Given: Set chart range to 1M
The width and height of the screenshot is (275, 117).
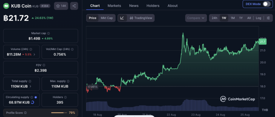Looking at the screenshot, I should pos(233,18).
